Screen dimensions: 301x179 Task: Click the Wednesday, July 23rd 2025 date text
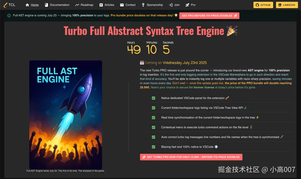(x=185, y=63)
